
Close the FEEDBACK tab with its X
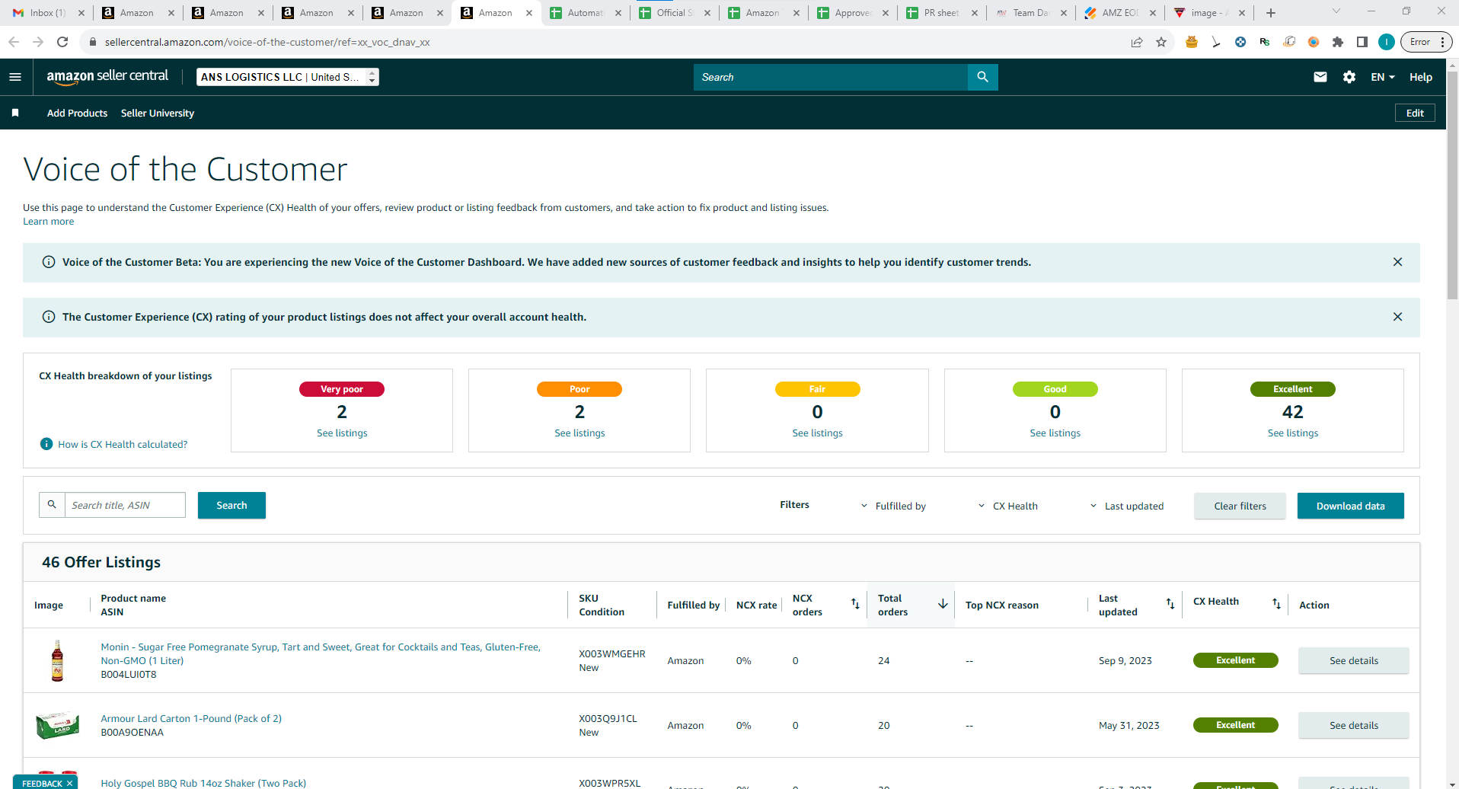coord(69,783)
